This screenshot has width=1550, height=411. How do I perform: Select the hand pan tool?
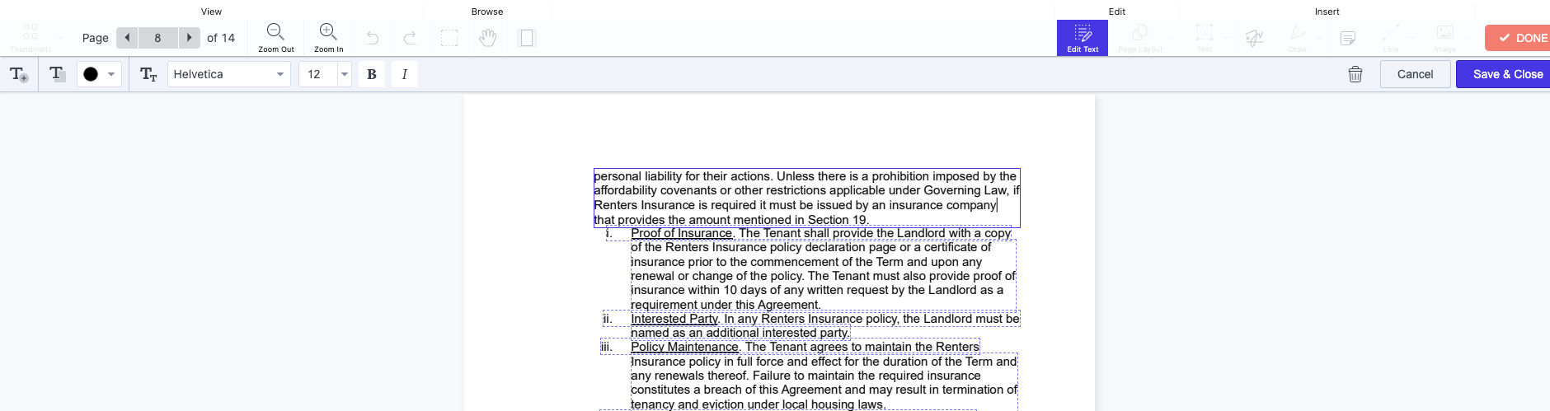[x=488, y=38]
